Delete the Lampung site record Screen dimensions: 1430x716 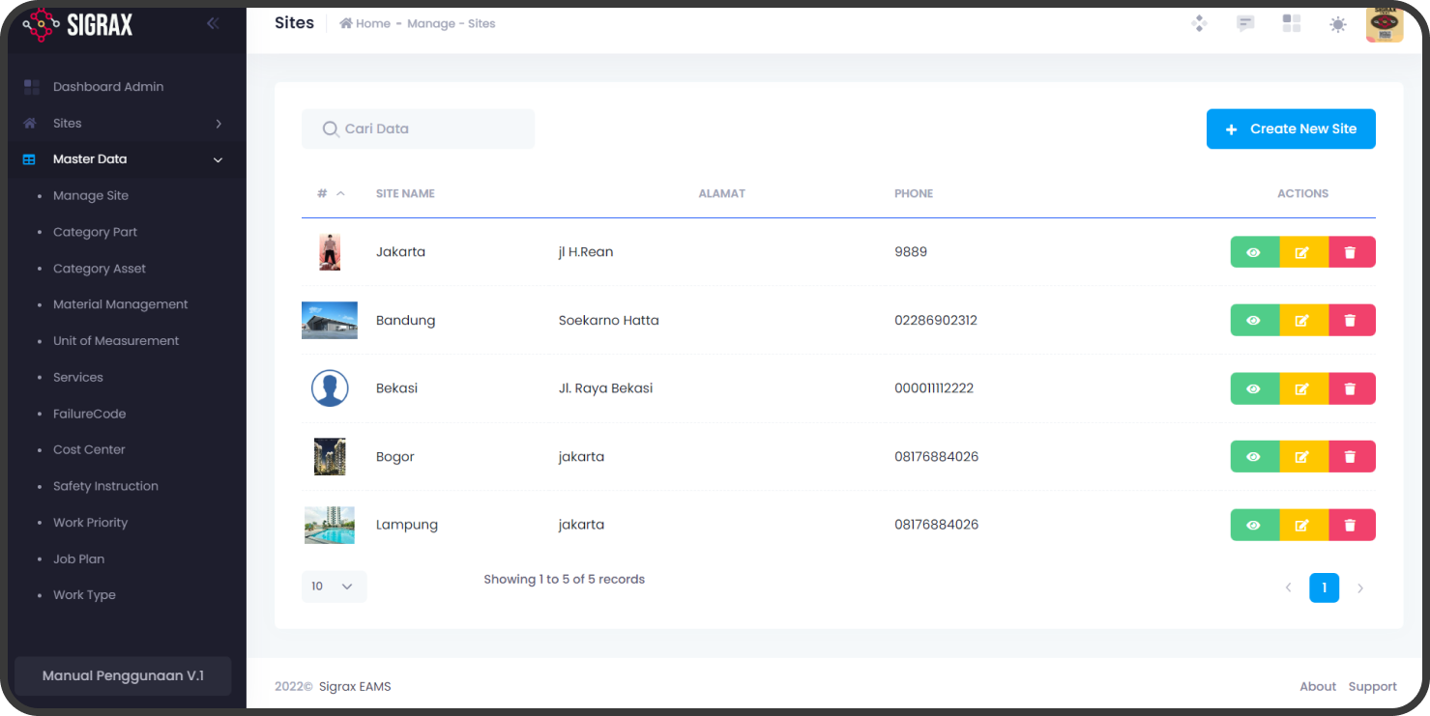(x=1351, y=526)
